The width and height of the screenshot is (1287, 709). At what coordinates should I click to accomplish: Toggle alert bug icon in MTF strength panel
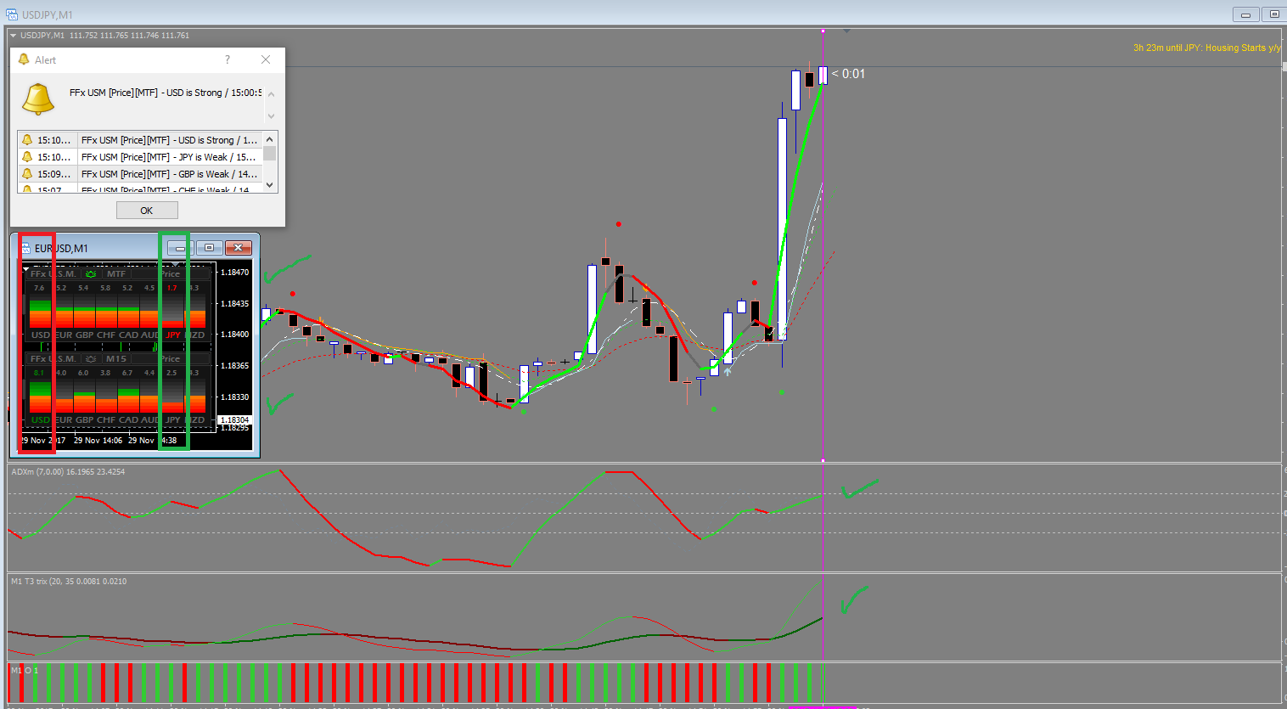[x=91, y=274]
